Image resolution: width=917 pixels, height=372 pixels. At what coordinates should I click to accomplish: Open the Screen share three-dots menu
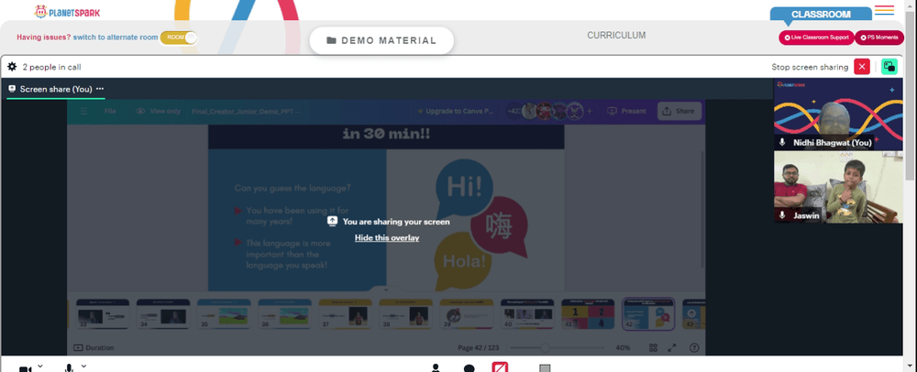coord(100,89)
